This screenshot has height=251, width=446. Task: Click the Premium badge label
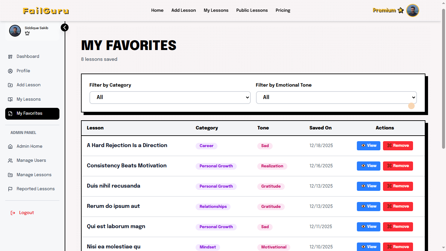coord(384,10)
